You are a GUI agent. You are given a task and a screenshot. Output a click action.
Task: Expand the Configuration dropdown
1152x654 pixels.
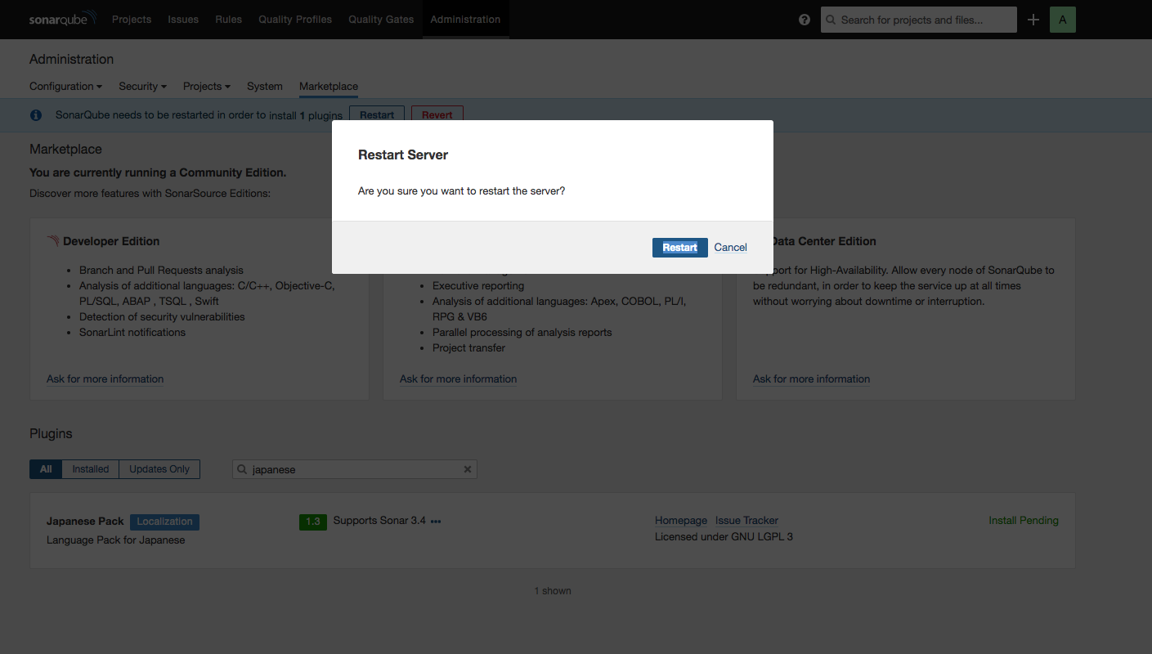click(65, 86)
